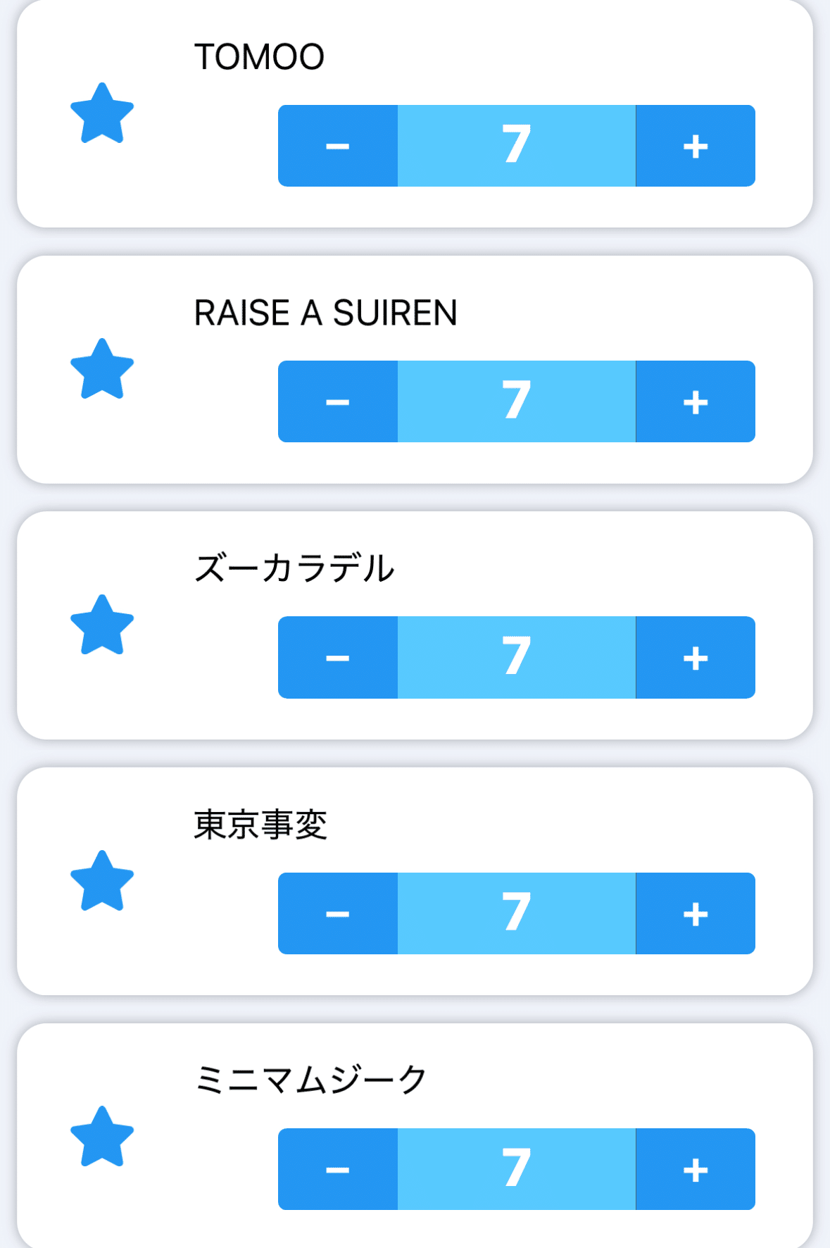
Task: Toggle the favorite star for TOMOO
Action: coord(102,114)
